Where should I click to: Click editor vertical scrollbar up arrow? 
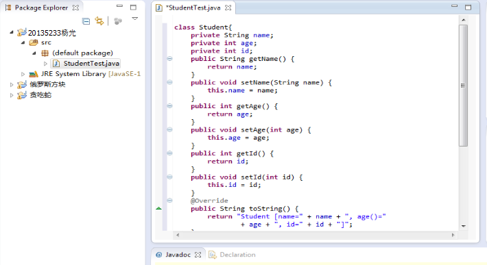point(464,20)
